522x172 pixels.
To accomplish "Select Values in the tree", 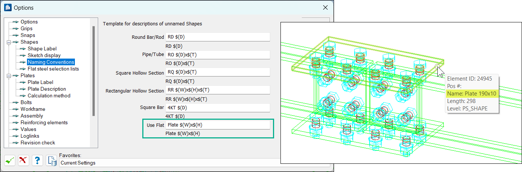I will [28, 129].
